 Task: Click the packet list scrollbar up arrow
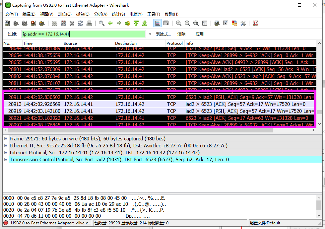[x=319, y=43]
